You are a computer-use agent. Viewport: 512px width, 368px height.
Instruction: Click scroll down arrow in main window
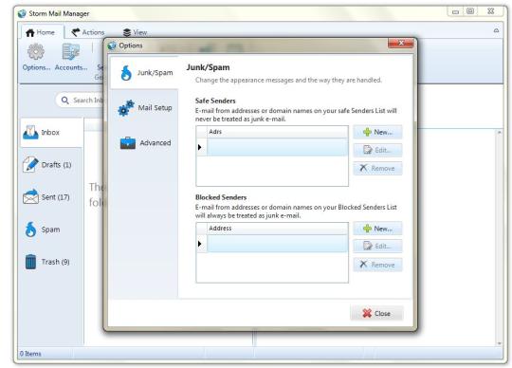[500, 343]
